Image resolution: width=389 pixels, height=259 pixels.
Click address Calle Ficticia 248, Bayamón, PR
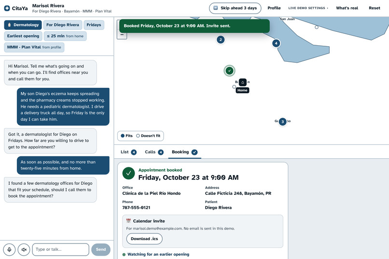point(238,193)
